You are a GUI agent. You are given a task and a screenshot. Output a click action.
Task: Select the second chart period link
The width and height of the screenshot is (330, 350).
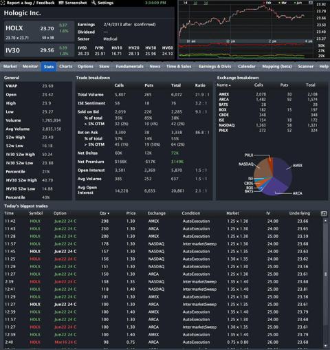[195, 3]
